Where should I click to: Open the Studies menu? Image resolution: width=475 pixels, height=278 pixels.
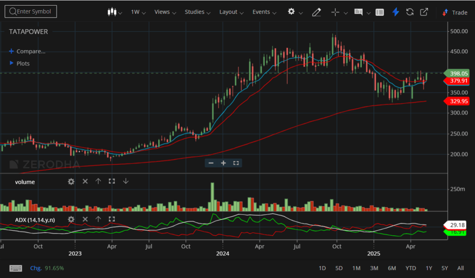197,12
